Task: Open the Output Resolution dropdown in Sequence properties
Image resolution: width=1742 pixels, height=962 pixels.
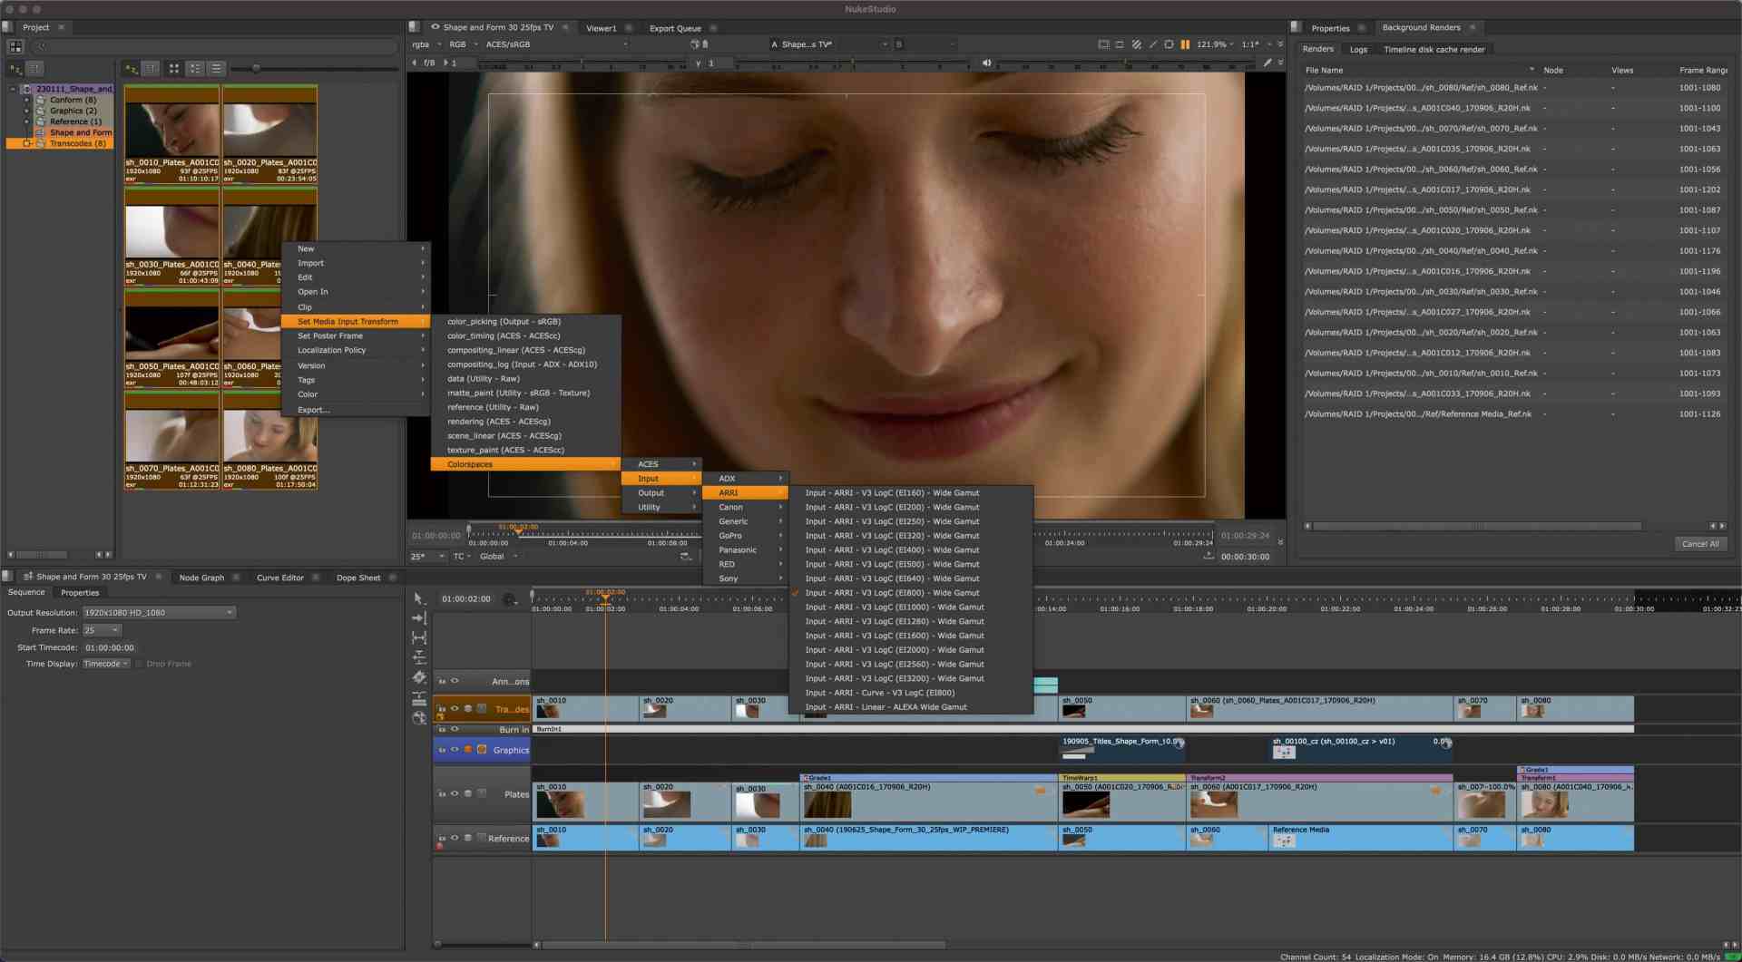Action: pyautogui.click(x=157, y=612)
